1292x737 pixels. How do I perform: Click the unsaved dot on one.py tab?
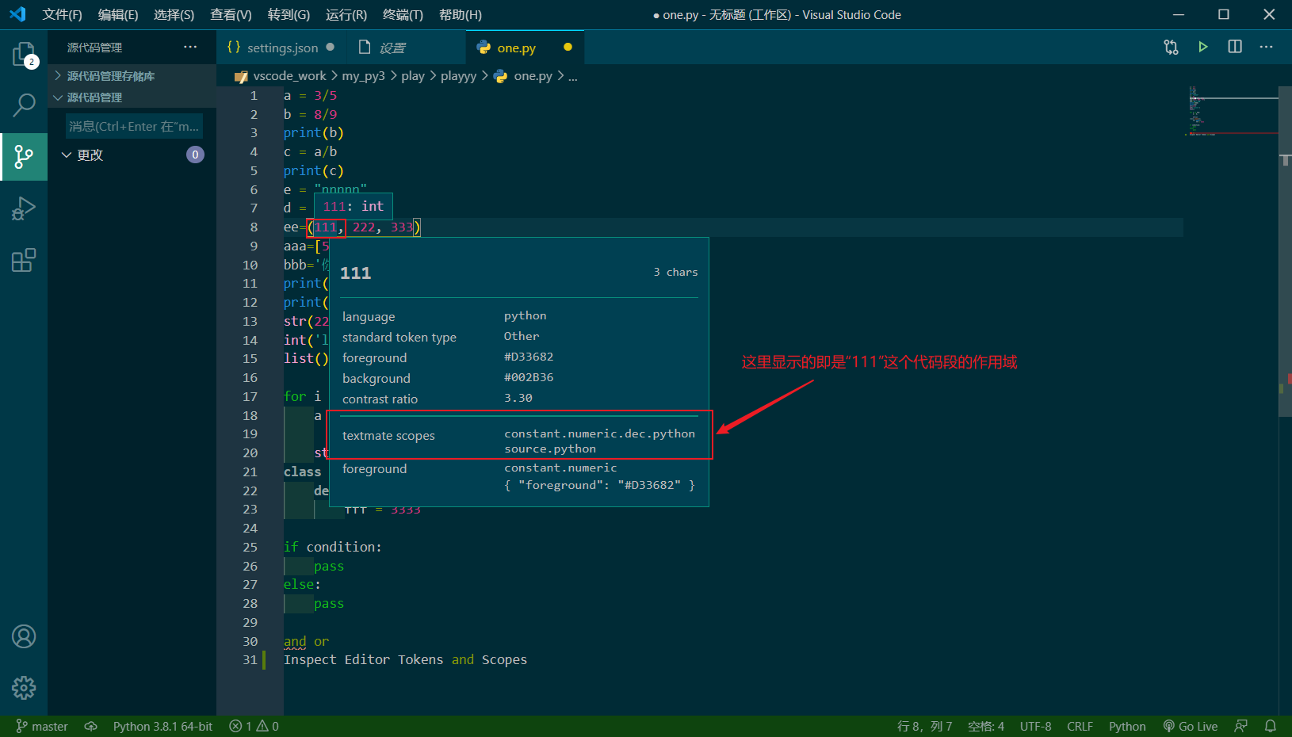(x=568, y=47)
